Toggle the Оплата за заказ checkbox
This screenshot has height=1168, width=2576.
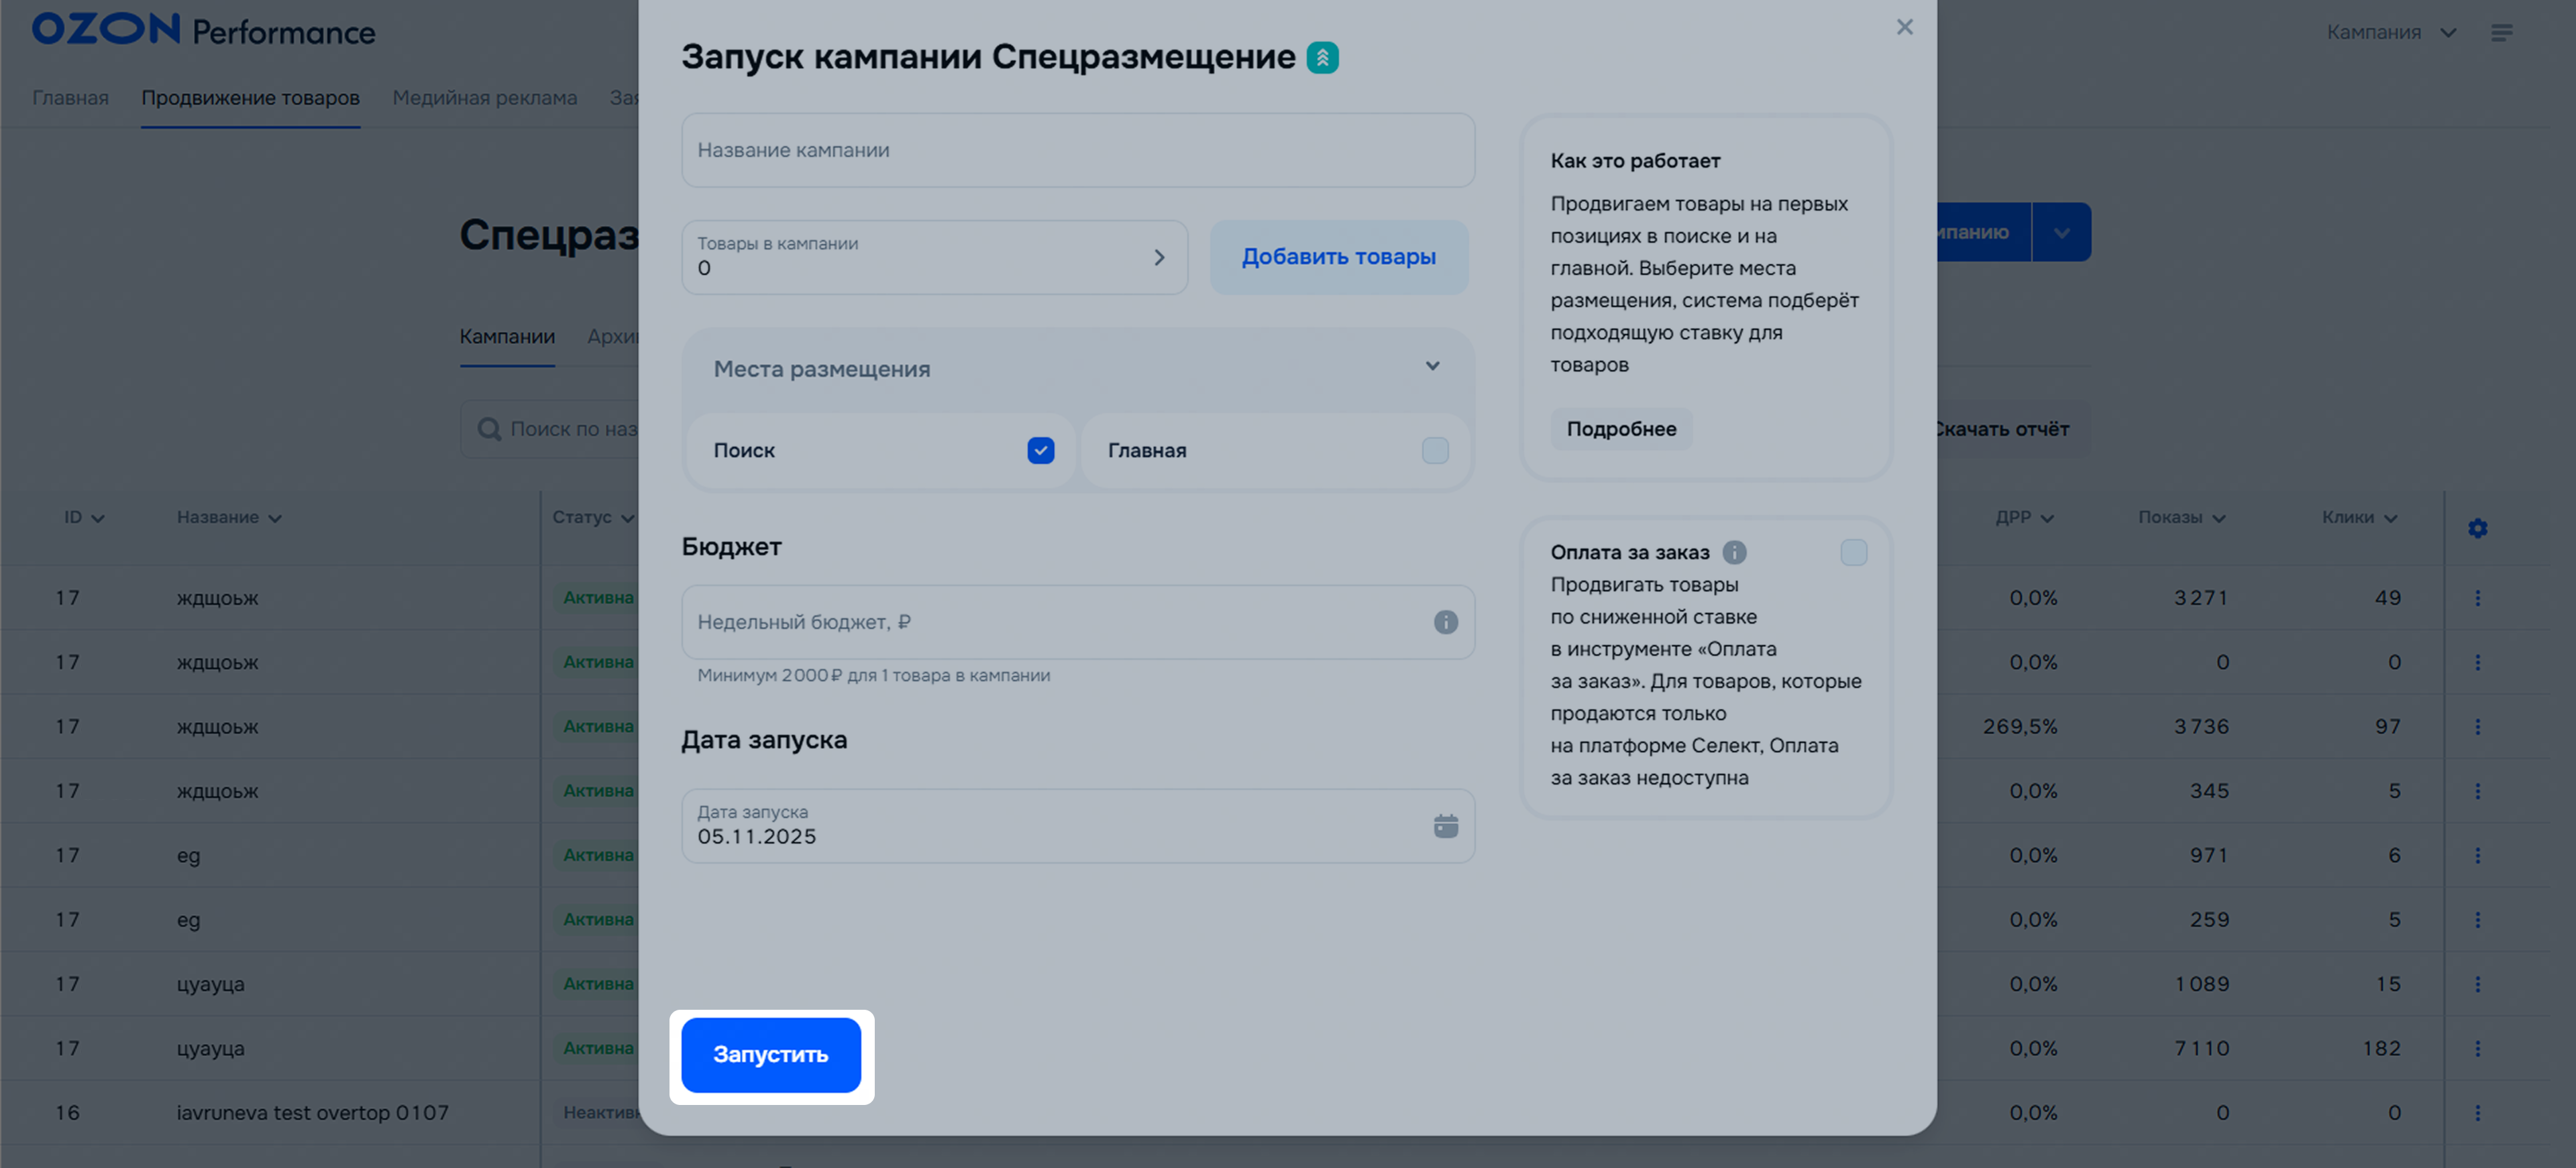(x=1853, y=552)
